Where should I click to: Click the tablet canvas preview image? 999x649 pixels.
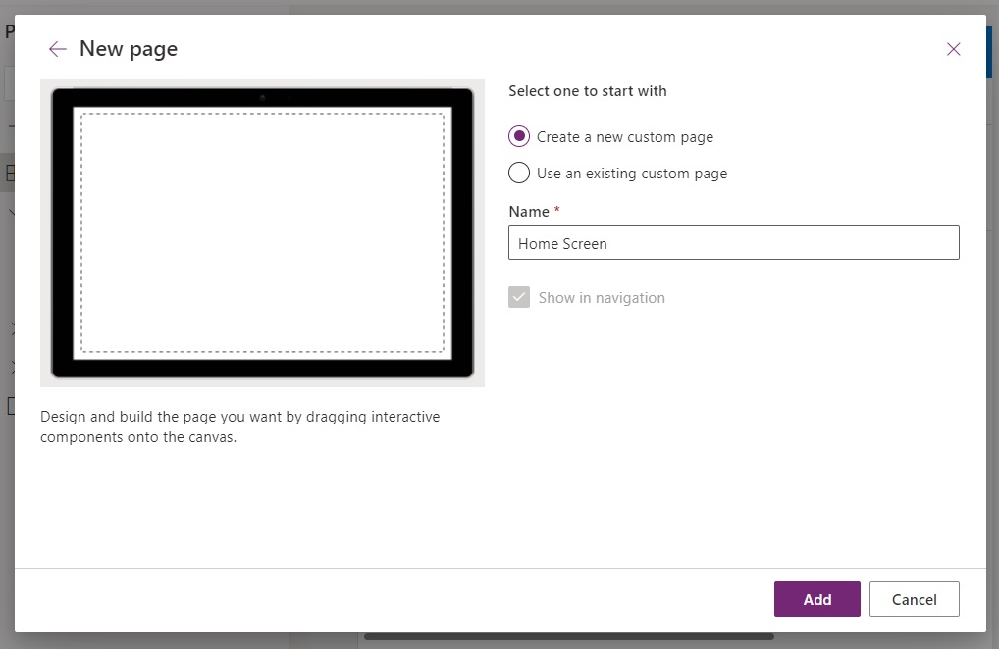click(262, 232)
